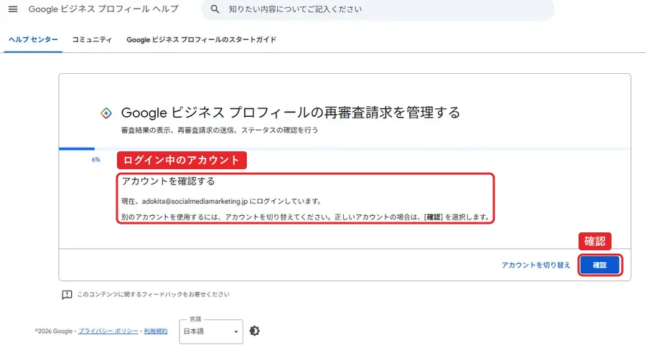The width and height of the screenshot is (646, 355).
Task: Open 利用規約 link in footer
Action: point(156,331)
